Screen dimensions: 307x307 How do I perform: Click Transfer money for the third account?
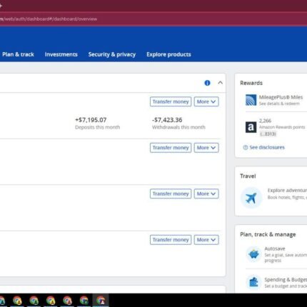171,193
